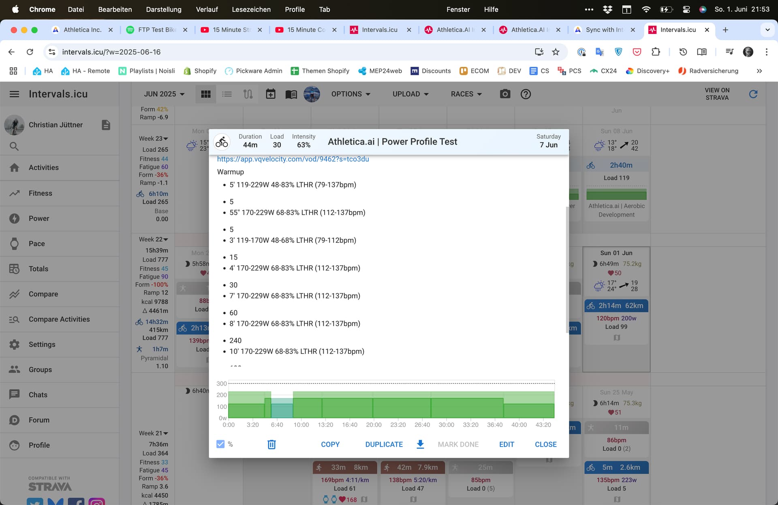Click the add calendar event icon
The image size is (778, 505).
tap(271, 94)
